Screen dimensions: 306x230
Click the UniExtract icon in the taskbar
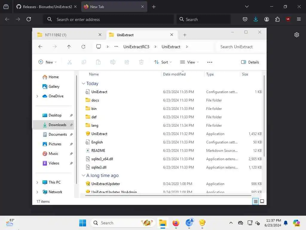(202, 223)
